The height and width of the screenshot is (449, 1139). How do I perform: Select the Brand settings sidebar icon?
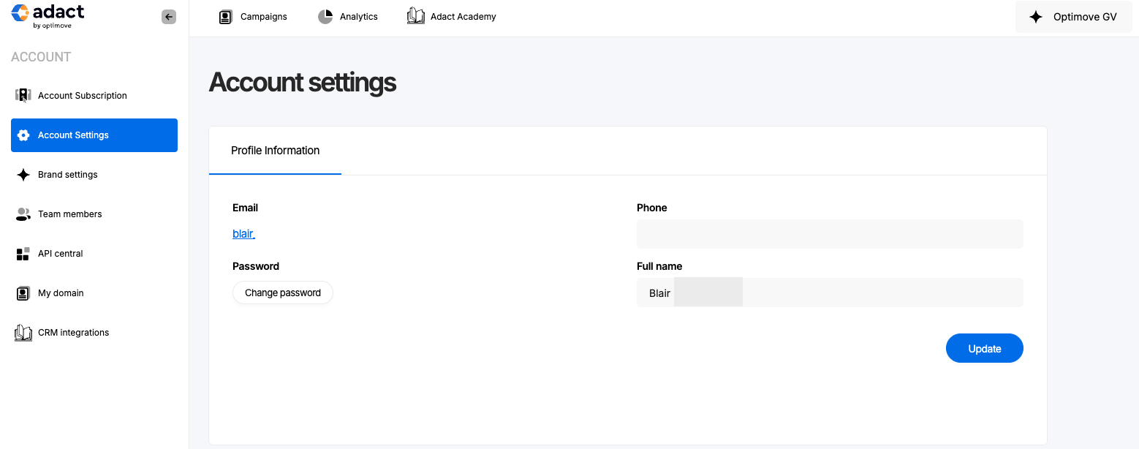(23, 174)
